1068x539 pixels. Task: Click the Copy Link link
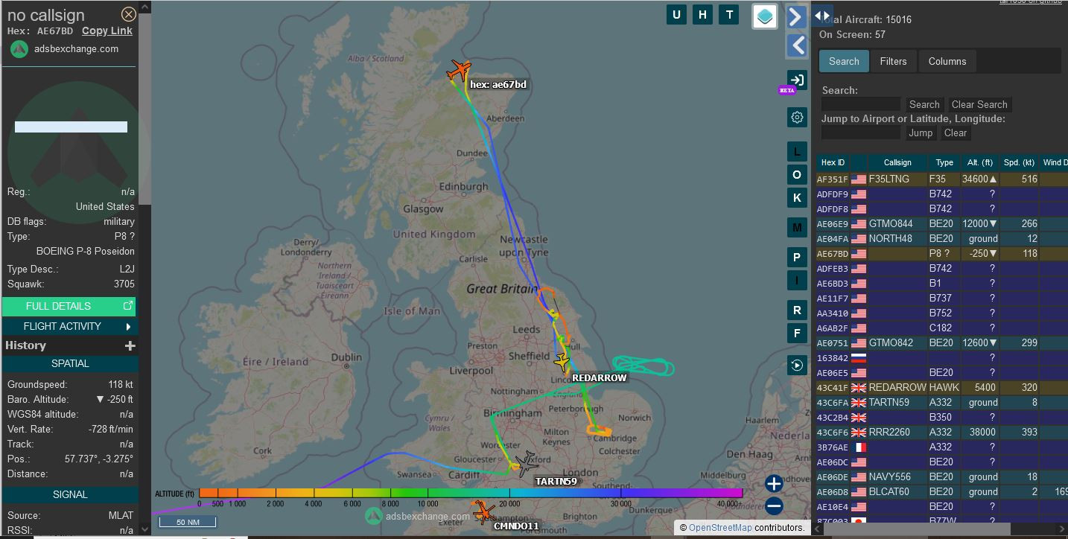107,31
